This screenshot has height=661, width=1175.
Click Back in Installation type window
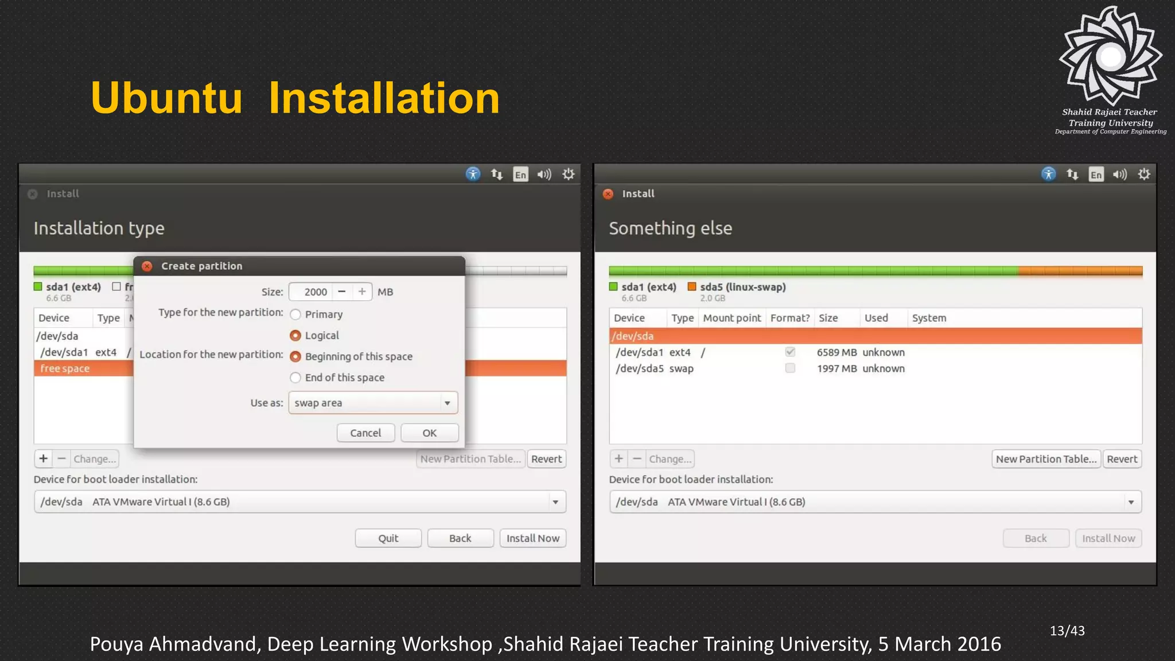tap(460, 538)
